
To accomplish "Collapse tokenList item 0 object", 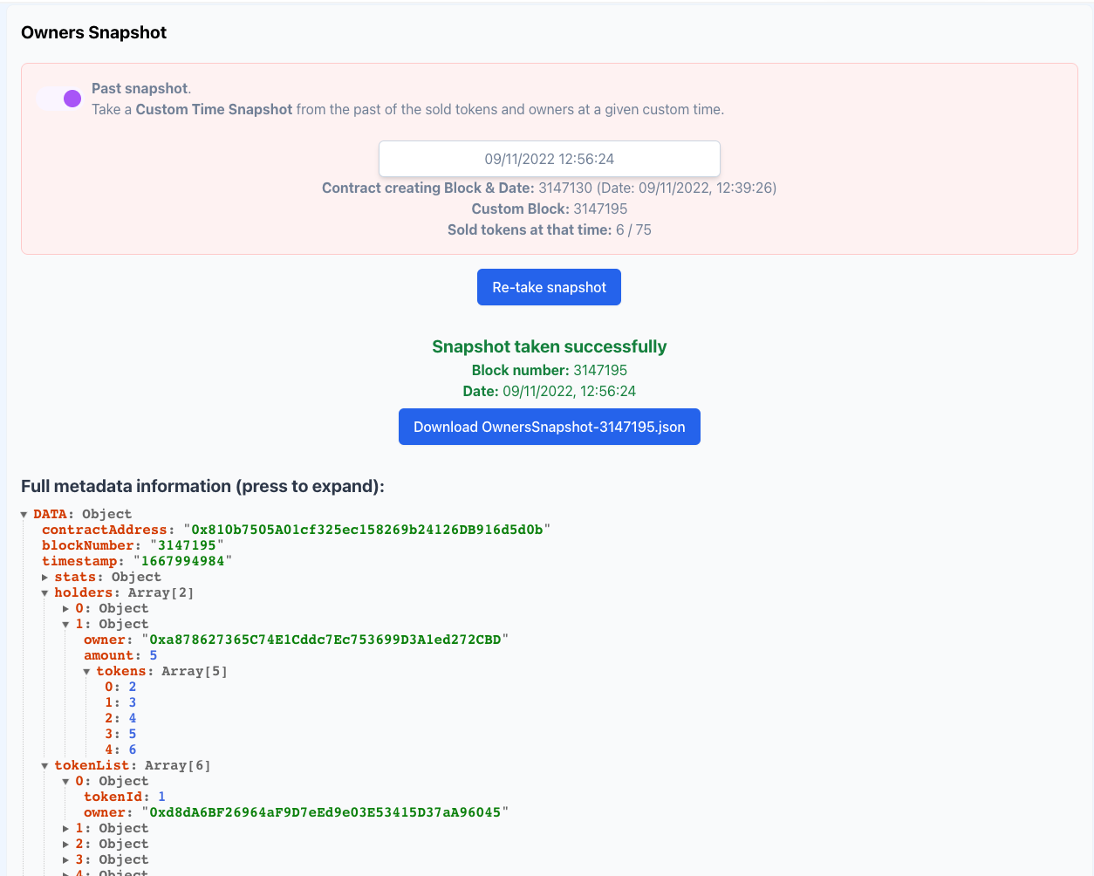I will 66,782.
